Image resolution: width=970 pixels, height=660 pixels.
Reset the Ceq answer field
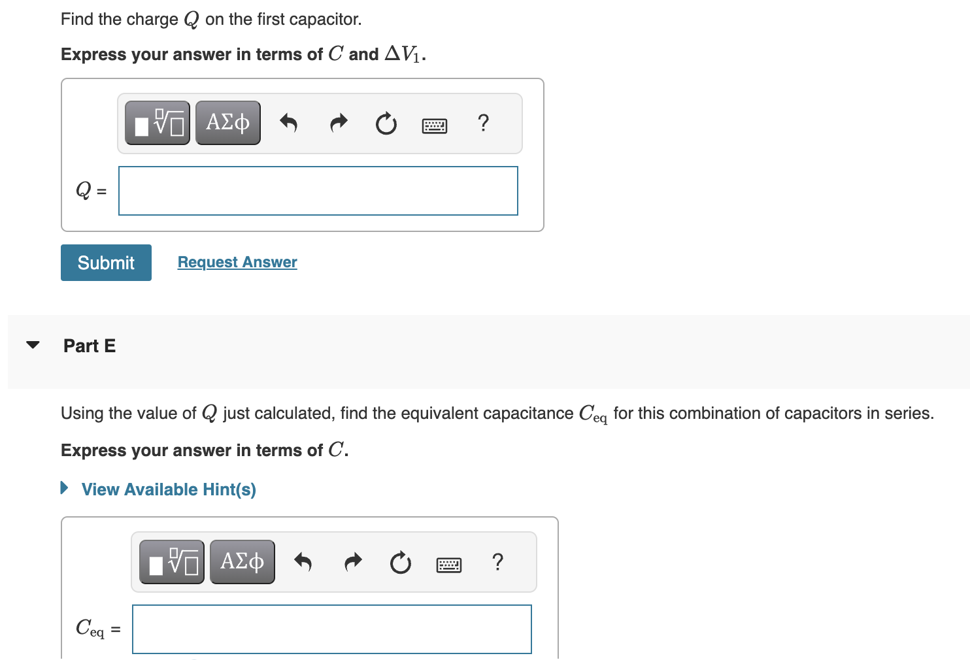(400, 563)
